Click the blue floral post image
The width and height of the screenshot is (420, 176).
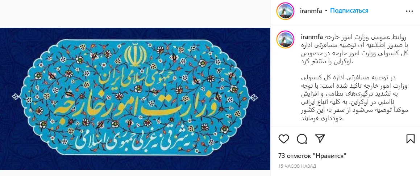tap(135, 99)
